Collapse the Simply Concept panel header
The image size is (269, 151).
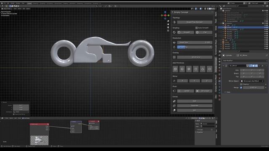173,12
